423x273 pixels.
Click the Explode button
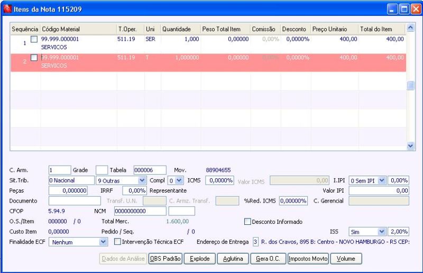200,259
